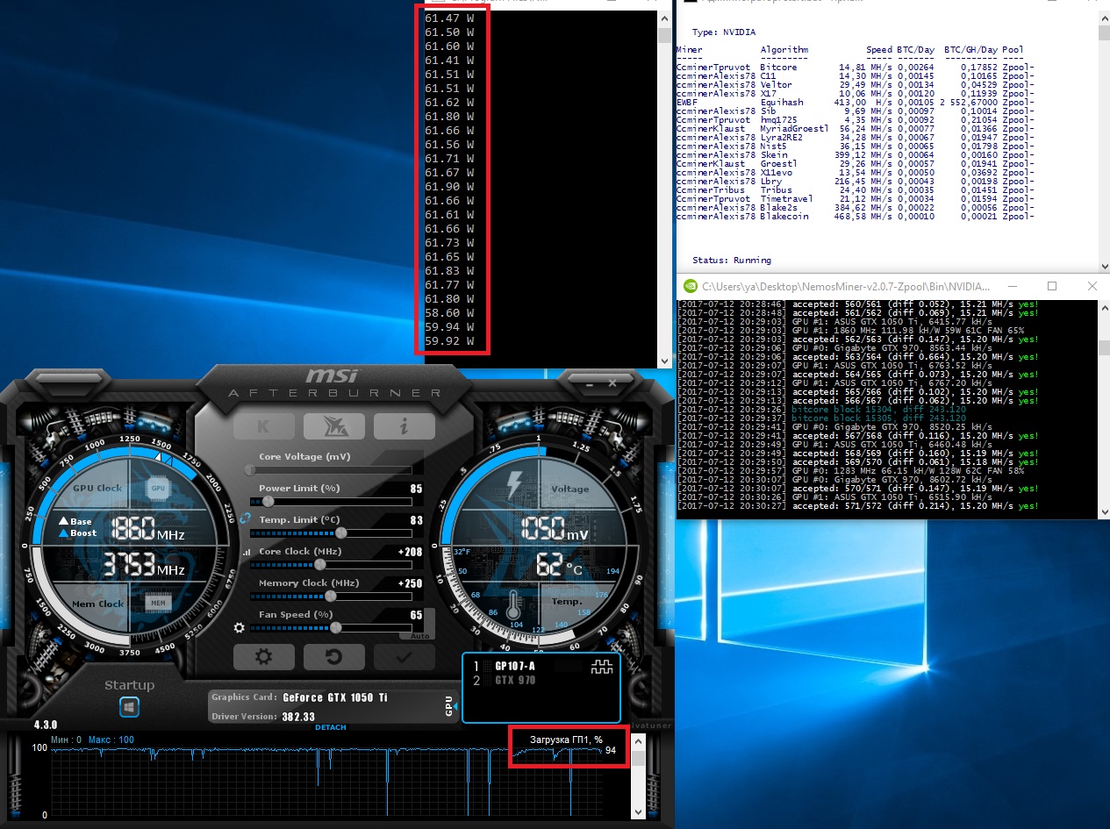Image resolution: width=1110 pixels, height=829 pixels.
Task: Click the lightning bolt icon in Voltage gauge
Action: point(515,487)
